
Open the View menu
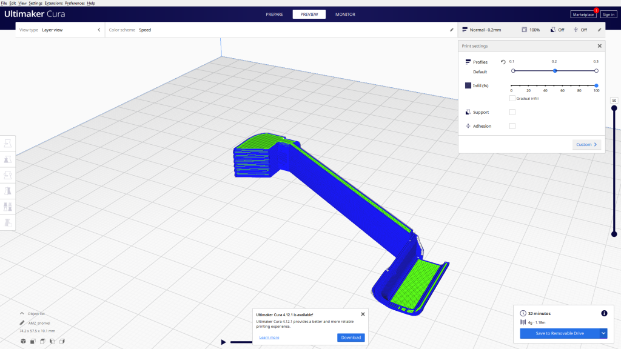click(22, 3)
